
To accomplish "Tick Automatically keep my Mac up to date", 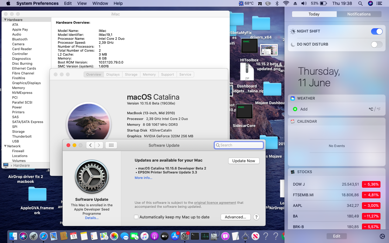I will click(x=136, y=217).
